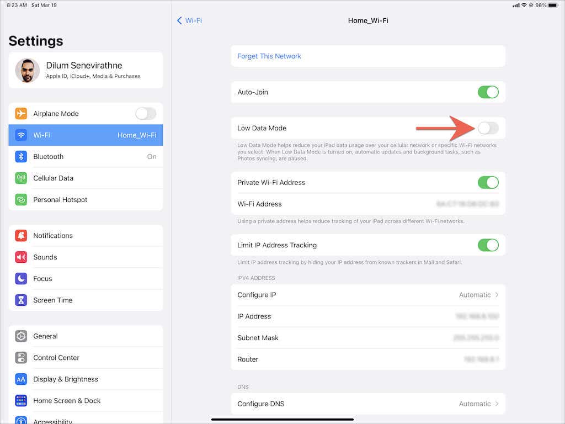
Task: Open Dilum Senevirathne Apple ID profile
Action: click(86, 70)
